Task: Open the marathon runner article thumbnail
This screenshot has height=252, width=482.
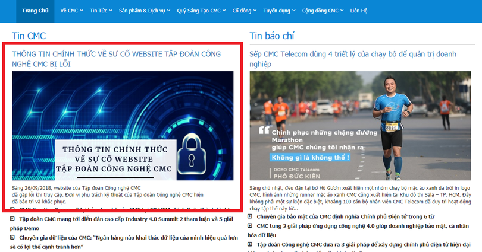Action: pyautogui.click(x=360, y=126)
